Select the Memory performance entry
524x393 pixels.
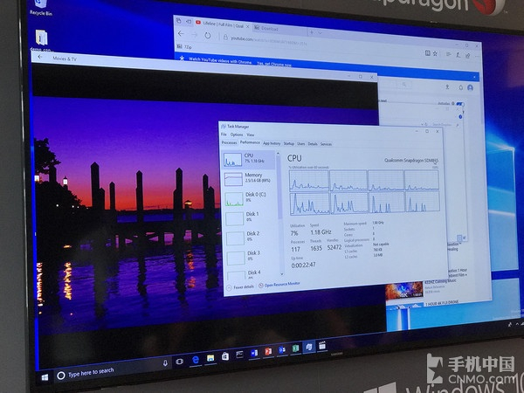point(250,178)
